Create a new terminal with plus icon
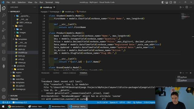 pyautogui.click(x=181, y=73)
